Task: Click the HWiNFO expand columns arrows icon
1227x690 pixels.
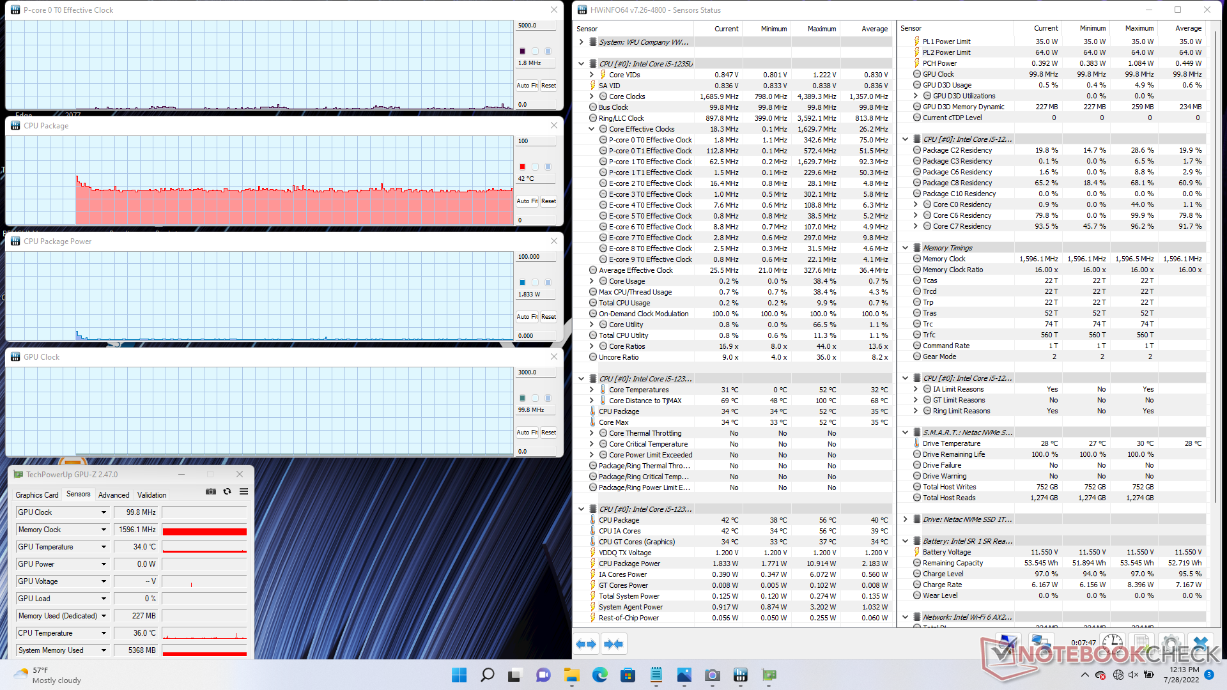Action: 587,644
